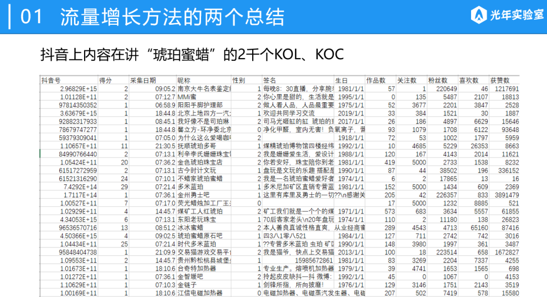Image resolution: width=547 pixels, height=297 pixels.
Task: Select the cell showing 3891479 likes
Action: pyautogui.click(x=504, y=195)
